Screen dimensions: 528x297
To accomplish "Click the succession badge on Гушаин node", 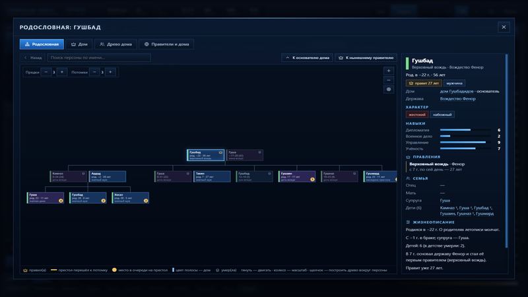I will pyautogui.click(x=312, y=180).
